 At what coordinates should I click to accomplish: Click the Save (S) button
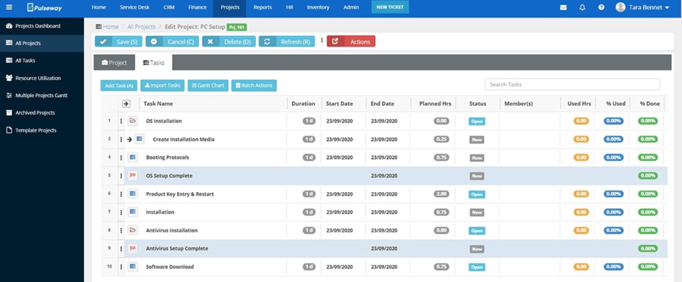(119, 41)
